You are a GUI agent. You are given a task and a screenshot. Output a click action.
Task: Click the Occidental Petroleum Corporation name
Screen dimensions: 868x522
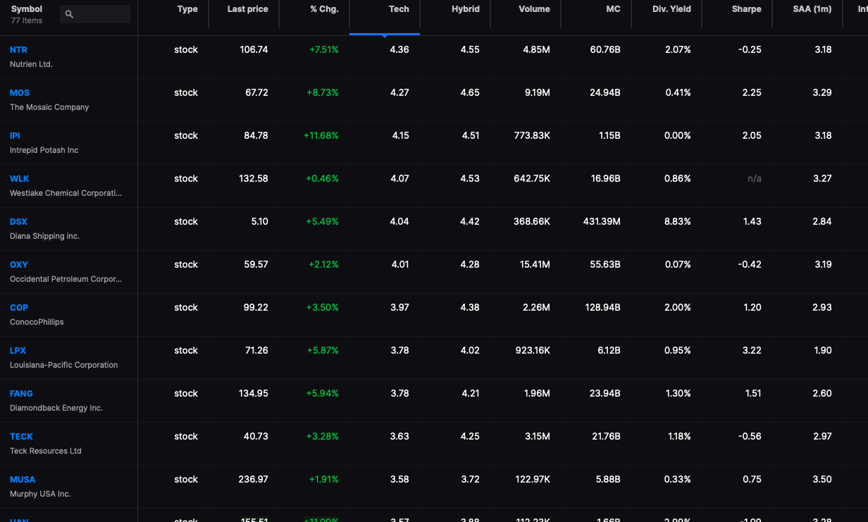66,279
